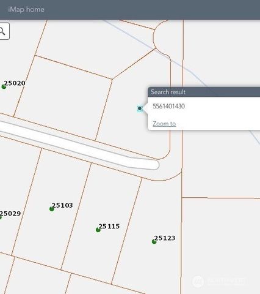Click the Zoom to link

pos(164,124)
